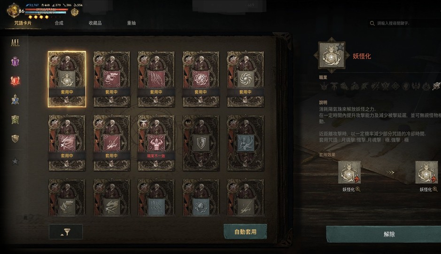Select the blue knight category icon
Viewport: 441px width, 254px height.
tap(15, 100)
